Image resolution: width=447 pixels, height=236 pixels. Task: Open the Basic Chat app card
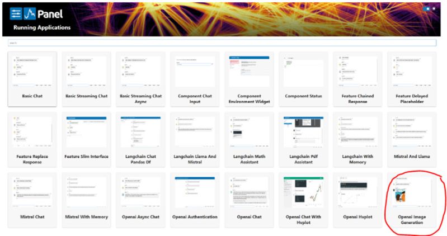pyautogui.click(x=32, y=79)
